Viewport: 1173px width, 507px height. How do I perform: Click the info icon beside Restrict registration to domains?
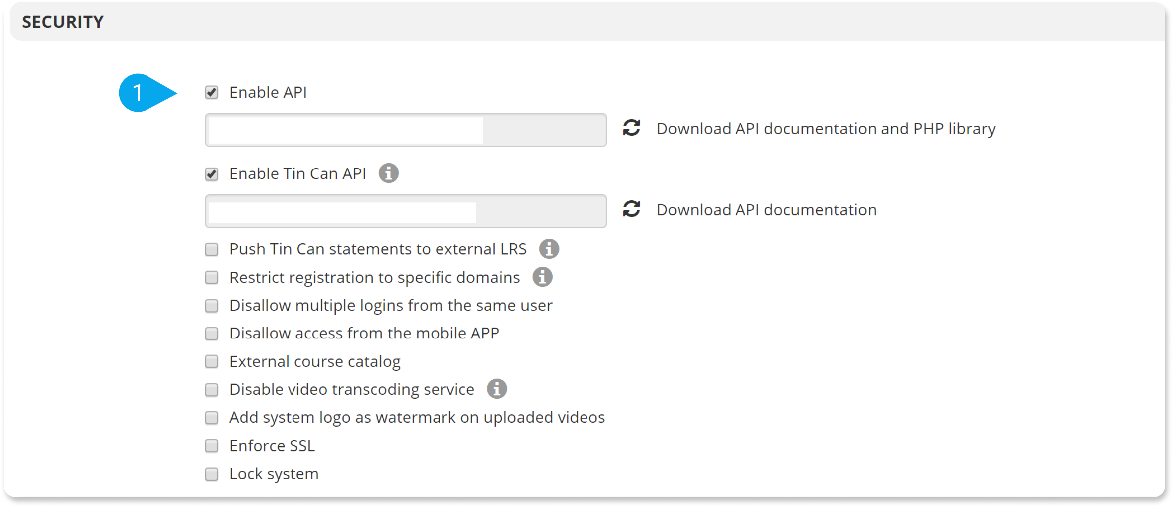(x=542, y=277)
